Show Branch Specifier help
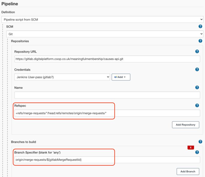Image resolution: width=205 pixels, height=177 pixels. (197, 152)
